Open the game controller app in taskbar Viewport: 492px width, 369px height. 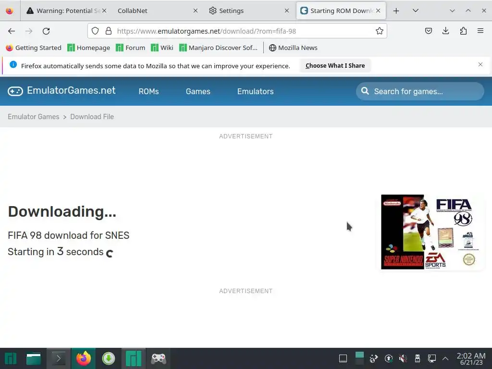click(x=159, y=358)
